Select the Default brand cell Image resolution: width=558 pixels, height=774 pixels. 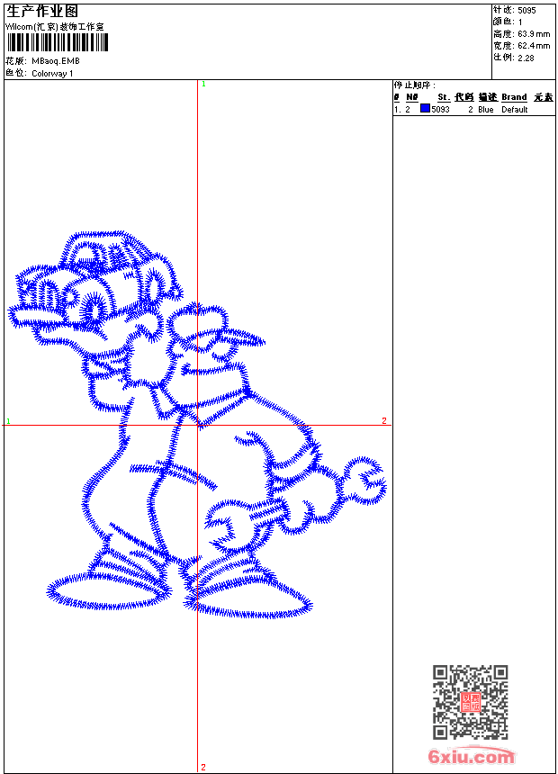(x=515, y=110)
